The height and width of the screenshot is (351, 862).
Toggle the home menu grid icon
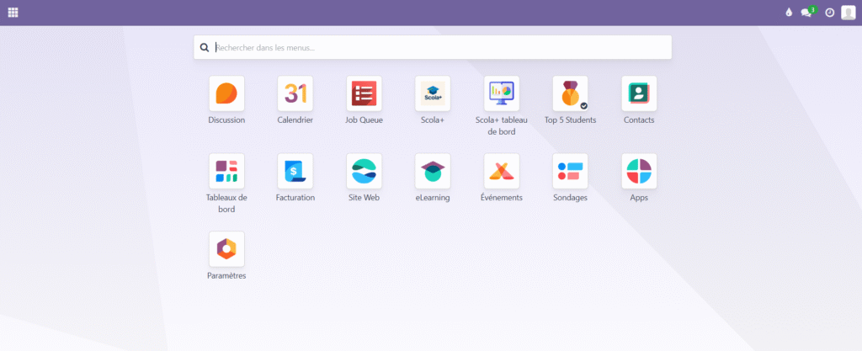(x=13, y=13)
